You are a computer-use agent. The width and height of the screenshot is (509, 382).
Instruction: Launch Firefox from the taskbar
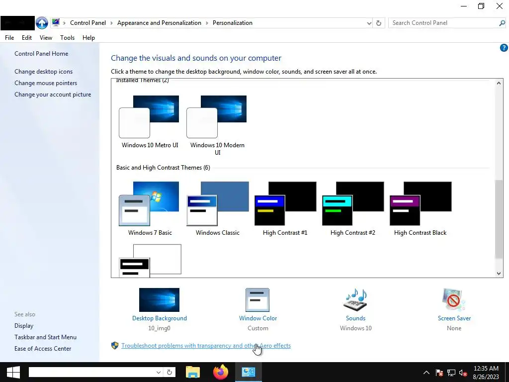(x=220, y=372)
